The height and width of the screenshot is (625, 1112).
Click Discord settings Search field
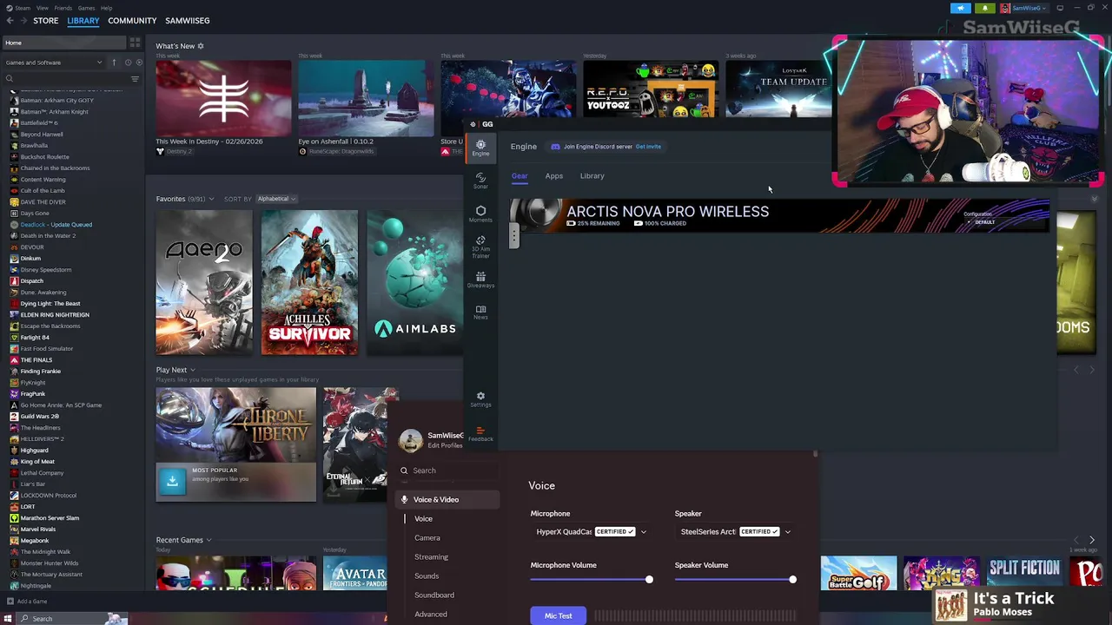[x=447, y=470]
